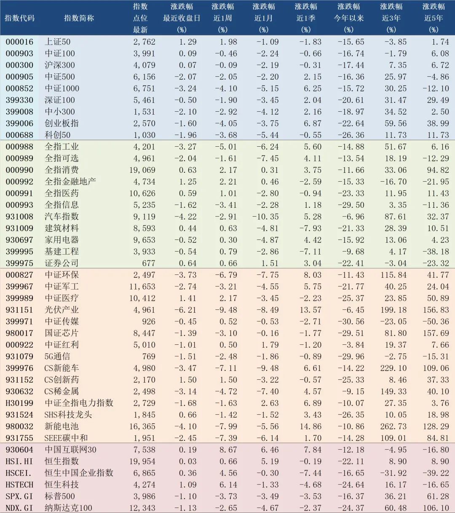
Task: Click the 沪深300 index name
Action: 60,65
